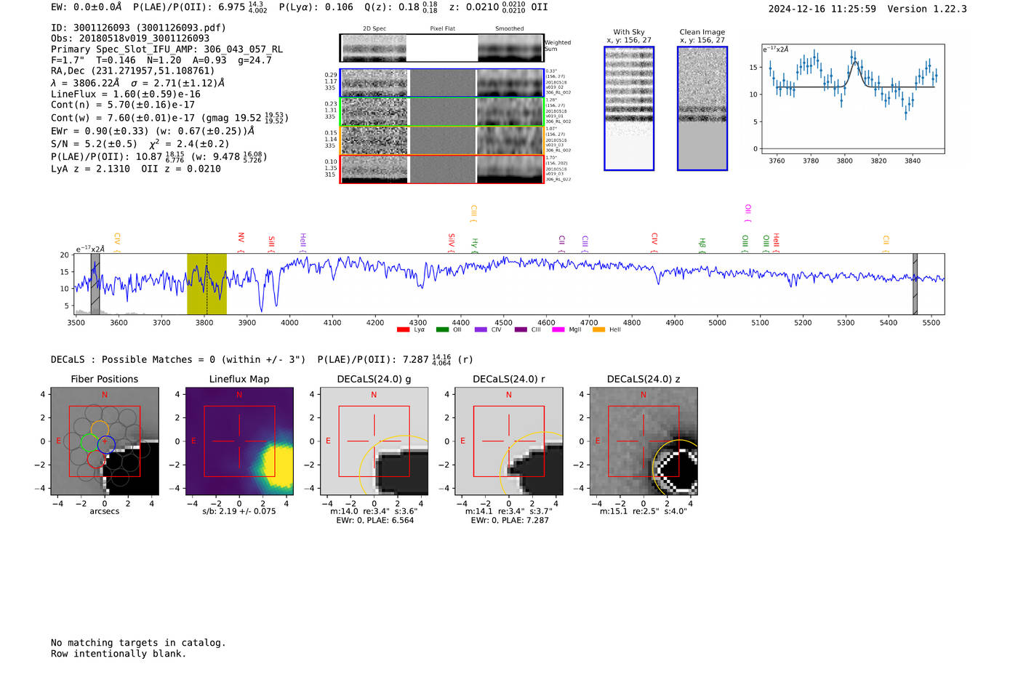Click the Gaussian line-fit plot

(853, 99)
